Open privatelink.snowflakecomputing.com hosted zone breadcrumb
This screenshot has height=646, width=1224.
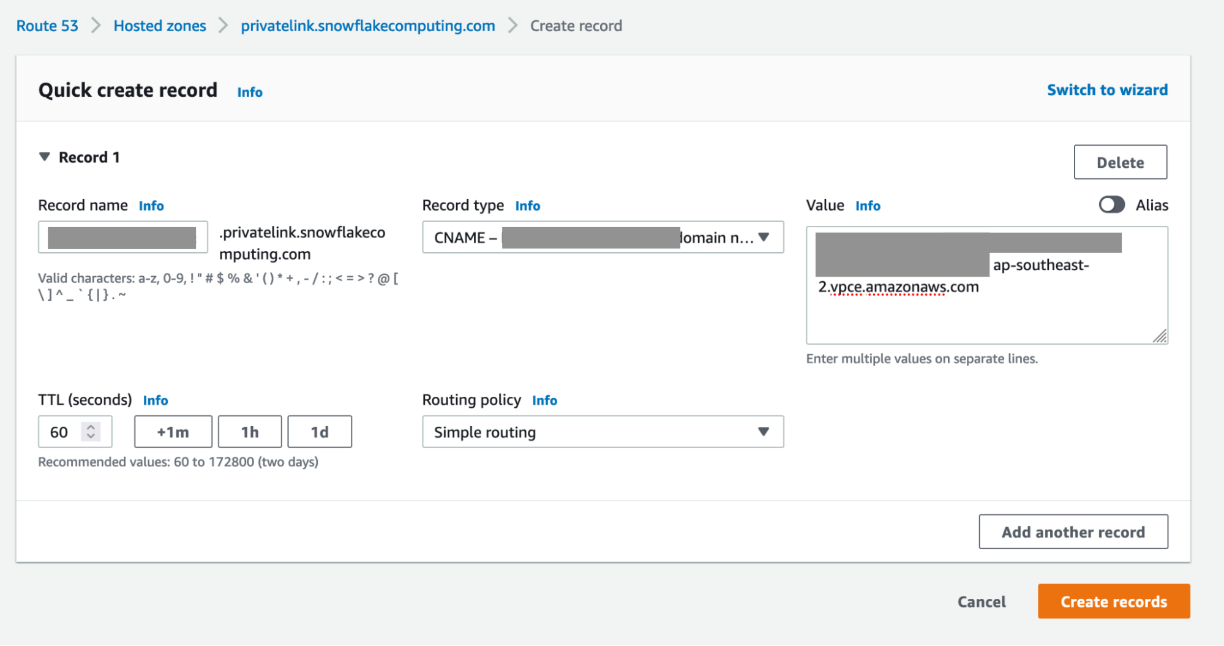(367, 25)
